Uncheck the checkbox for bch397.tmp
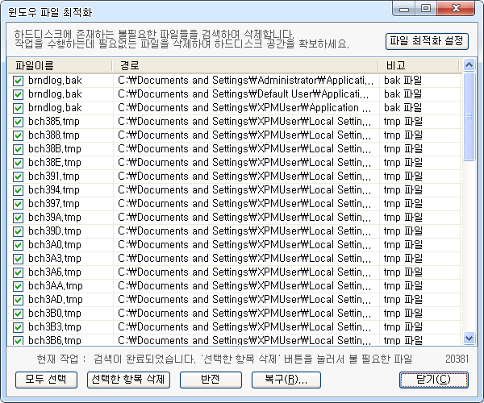The image size is (484, 403). point(19,204)
